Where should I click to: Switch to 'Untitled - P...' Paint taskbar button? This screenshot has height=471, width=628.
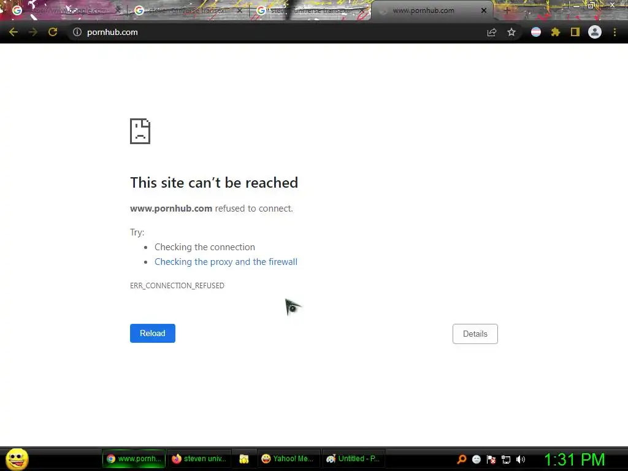click(x=353, y=459)
